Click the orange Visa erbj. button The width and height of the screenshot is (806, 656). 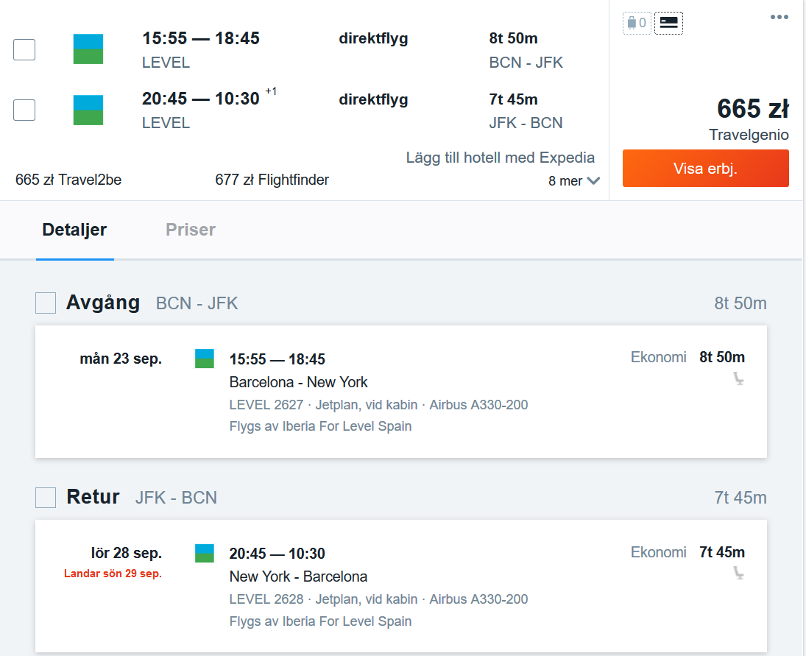click(x=706, y=168)
